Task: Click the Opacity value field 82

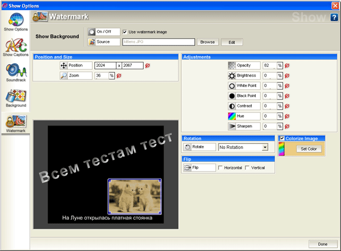Action: point(269,65)
